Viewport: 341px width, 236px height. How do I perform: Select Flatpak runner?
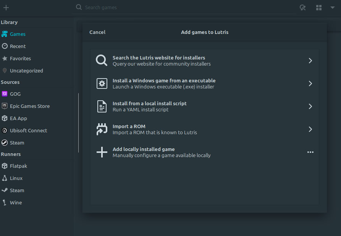[x=37, y=166]
